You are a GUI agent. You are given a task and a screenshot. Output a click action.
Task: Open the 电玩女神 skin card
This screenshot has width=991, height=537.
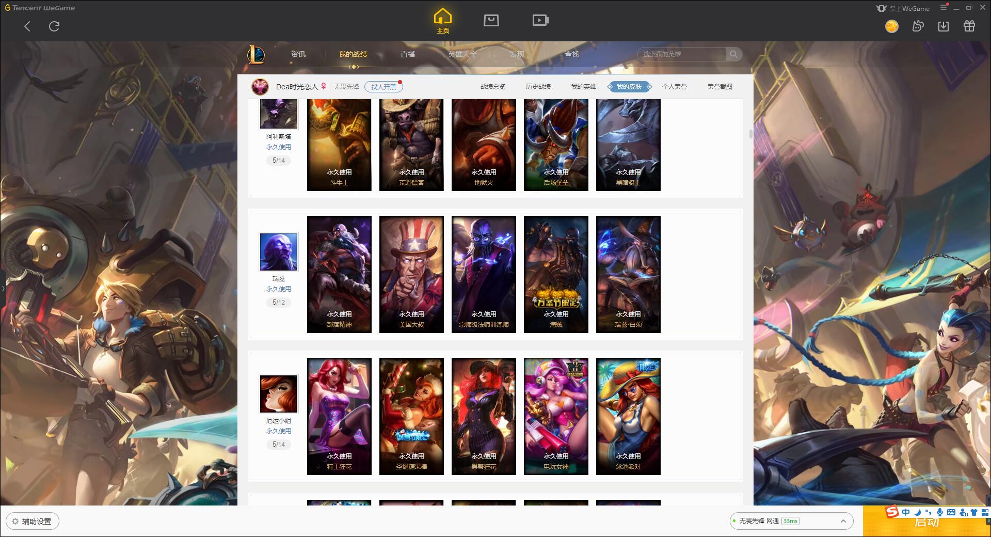tap(556, 416)
